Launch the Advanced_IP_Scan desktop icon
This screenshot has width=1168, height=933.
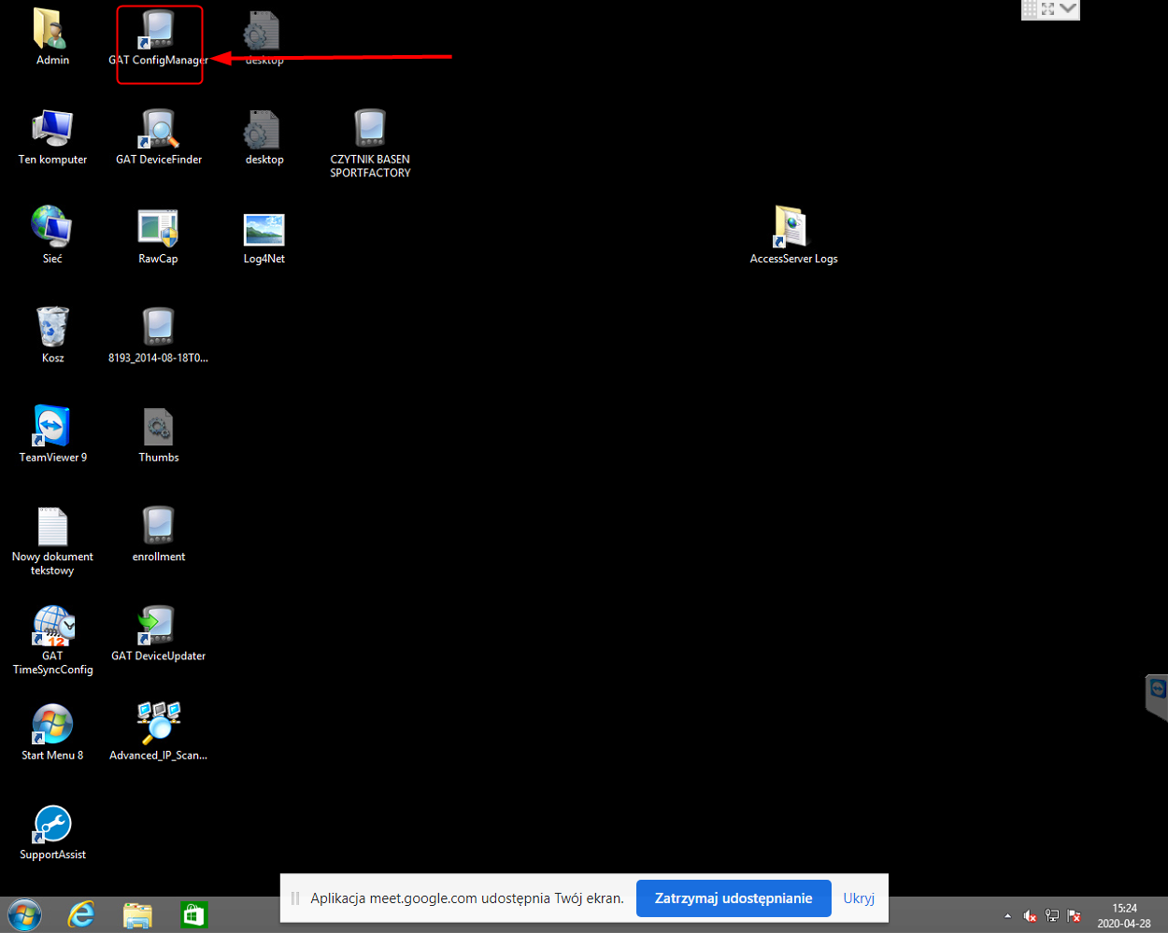point(159,725)
